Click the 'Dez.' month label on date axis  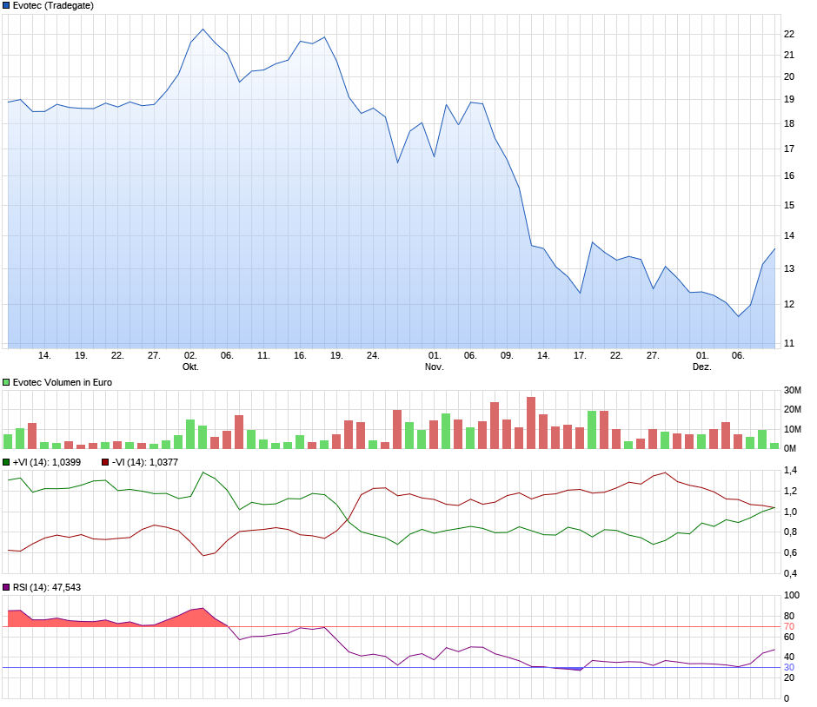tap(702, 367)
